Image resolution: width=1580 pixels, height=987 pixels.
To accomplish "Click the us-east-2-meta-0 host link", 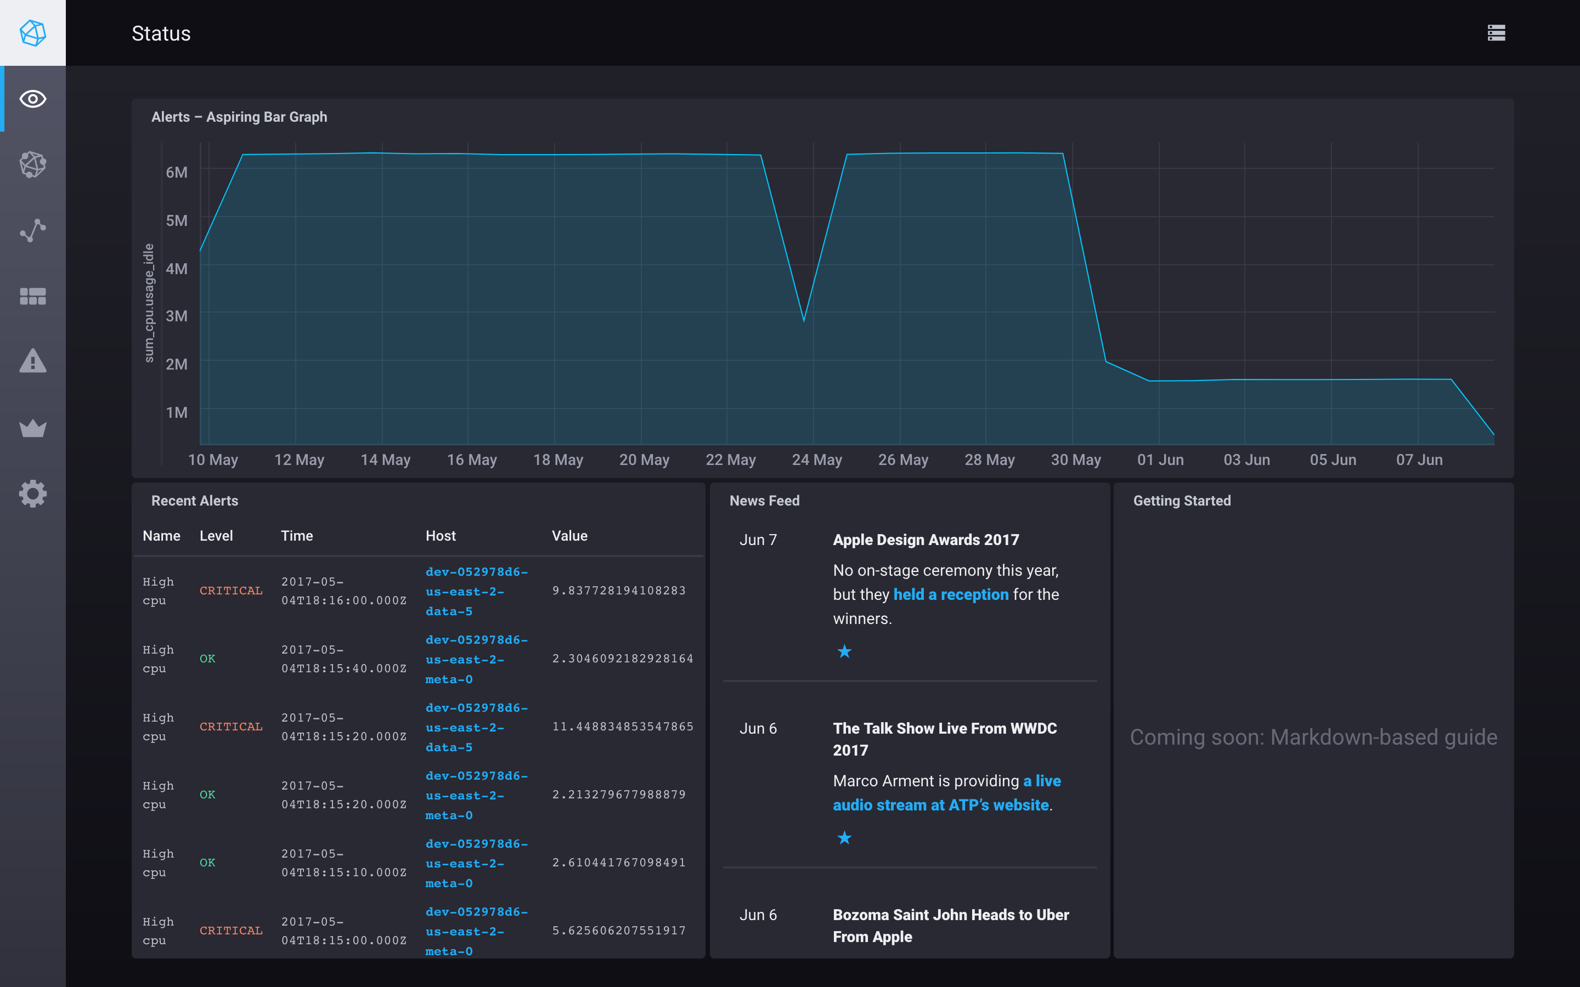I will pyautogui.click(x=477, y=659).
